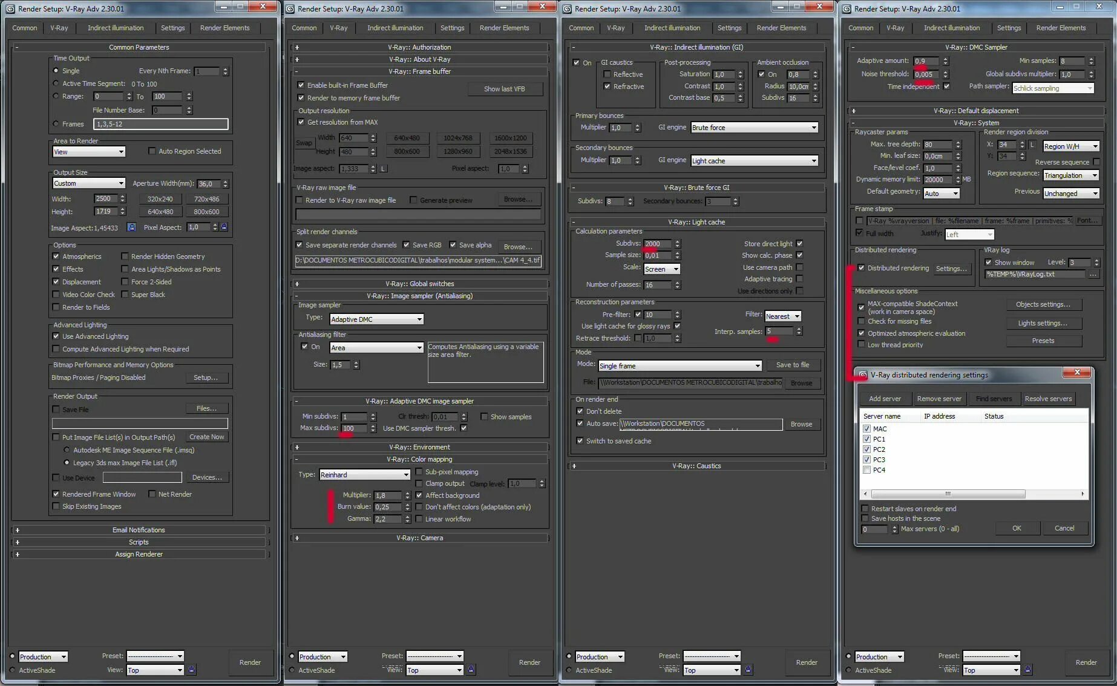Enable the Atmospherics option
The image size is (1117, 686).
56,256
